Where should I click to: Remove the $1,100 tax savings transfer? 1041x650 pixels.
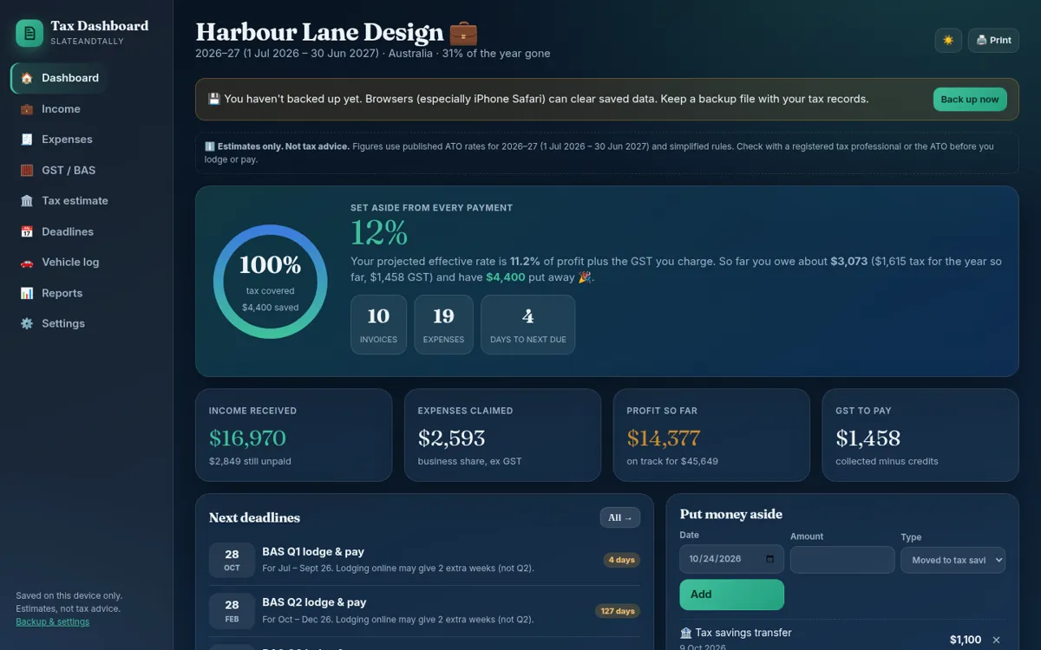pos(996,640)
